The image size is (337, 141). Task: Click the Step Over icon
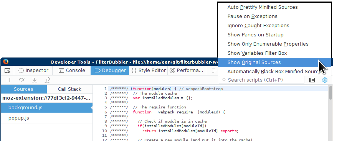pyautogui.click(x=21, y=80)
